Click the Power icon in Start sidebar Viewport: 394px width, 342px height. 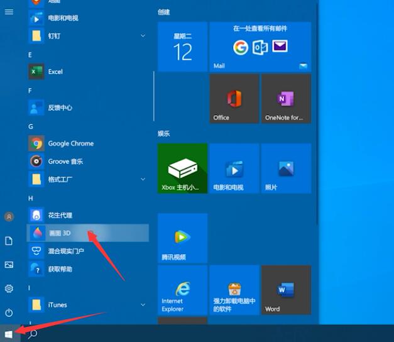coord(9,312)
